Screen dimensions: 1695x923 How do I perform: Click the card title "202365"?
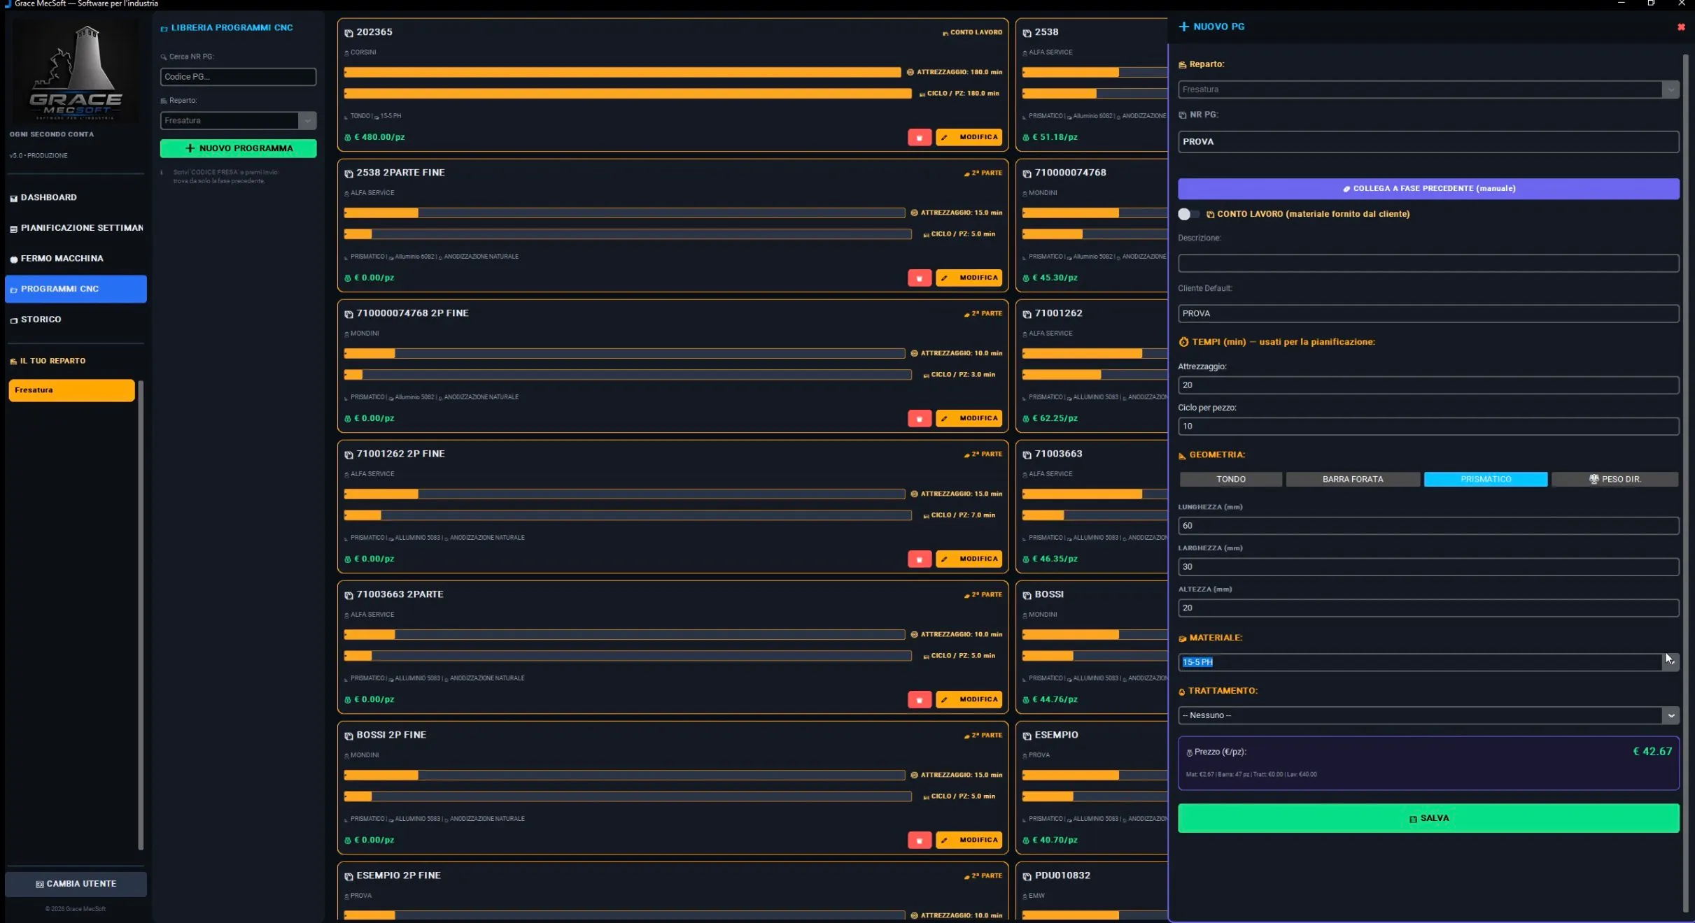[374, 32]
